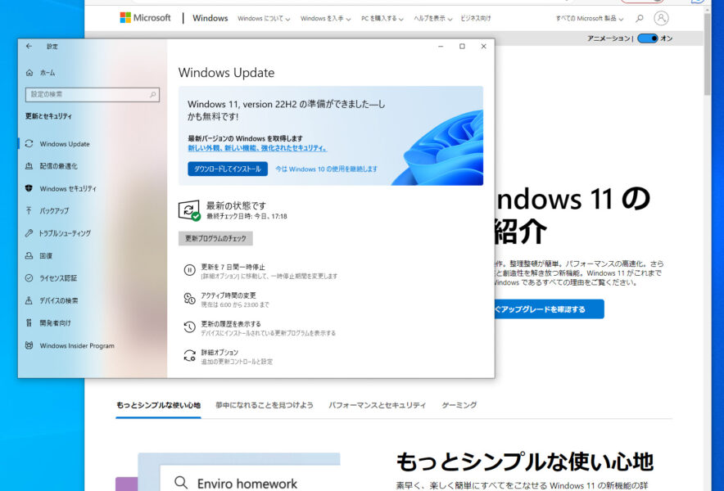Click the search icon in Microsoft site header
This screenshot has height=491, width=724.
[x=640, y=19]
